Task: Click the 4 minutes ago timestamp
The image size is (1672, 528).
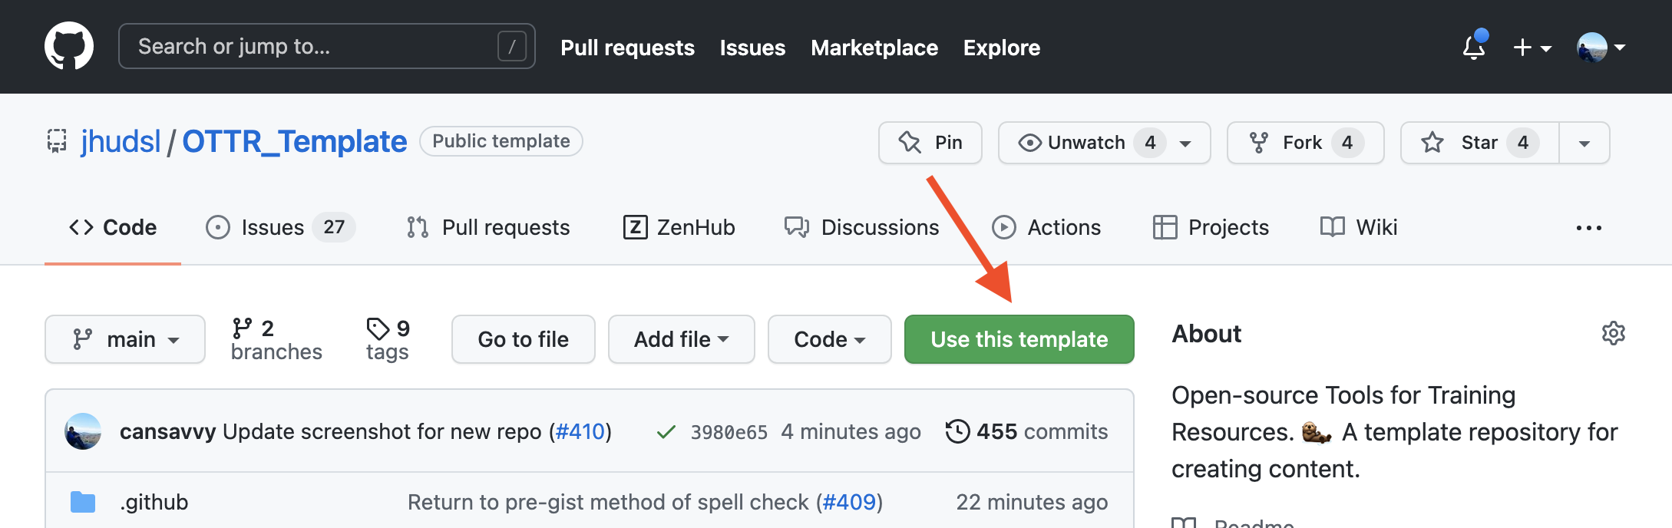Action: click(x=851, y=431)
